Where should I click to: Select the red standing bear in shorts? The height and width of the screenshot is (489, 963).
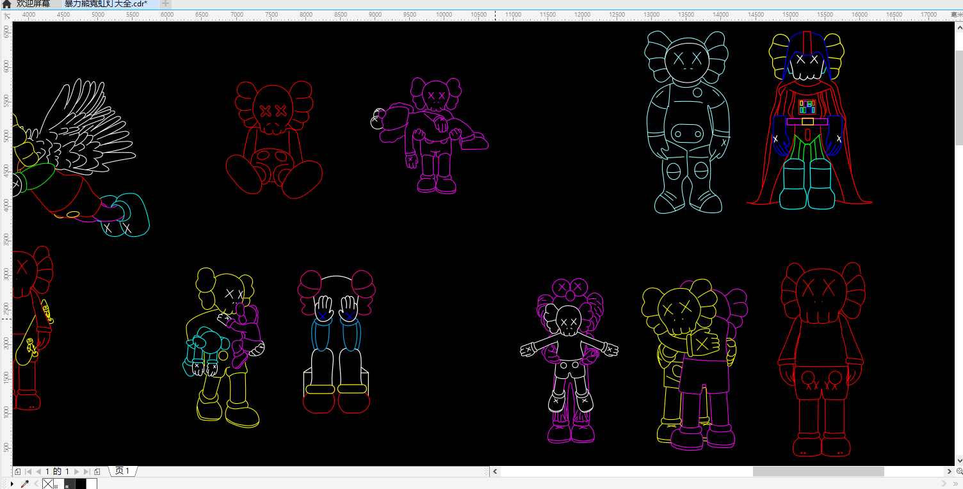point(822,358)
